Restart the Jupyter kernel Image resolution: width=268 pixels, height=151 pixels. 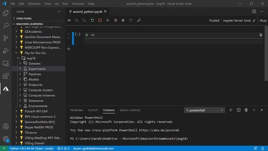tap(92, 21)
